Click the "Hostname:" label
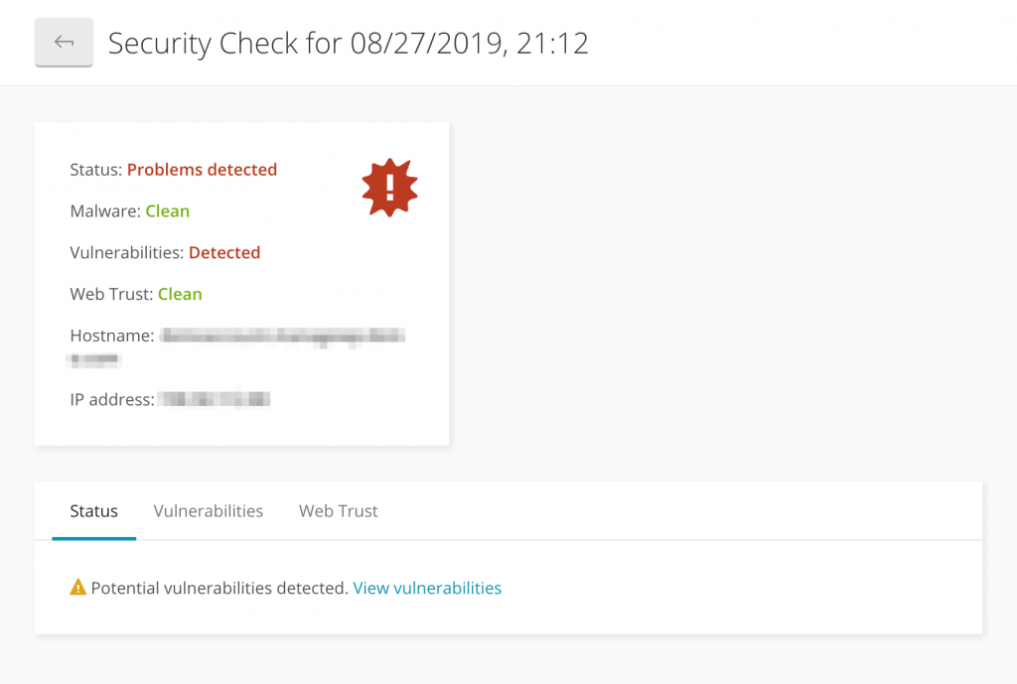1017x684 pixels. click(x=111, y=337)
